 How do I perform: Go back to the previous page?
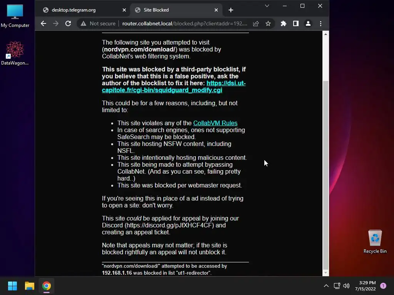click(43, 23)
